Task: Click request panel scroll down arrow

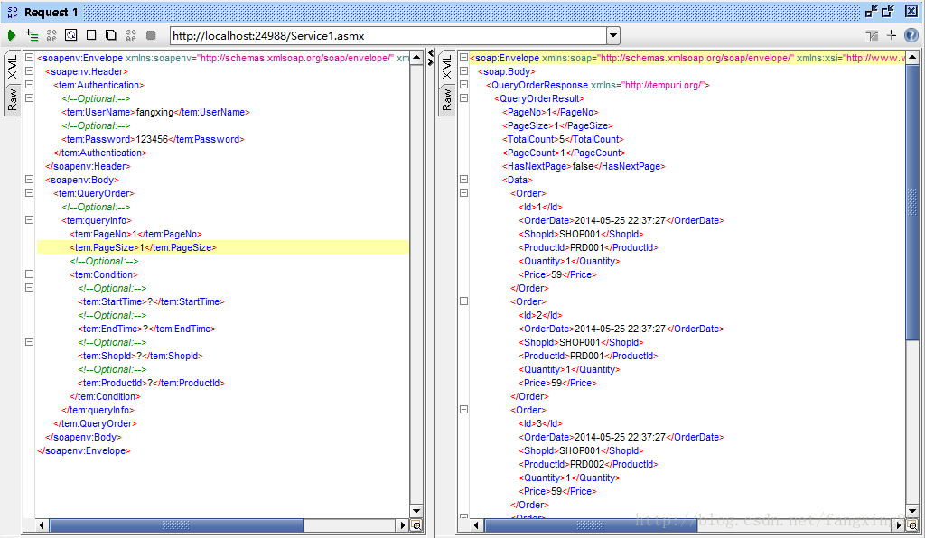Action: [416, 511]
